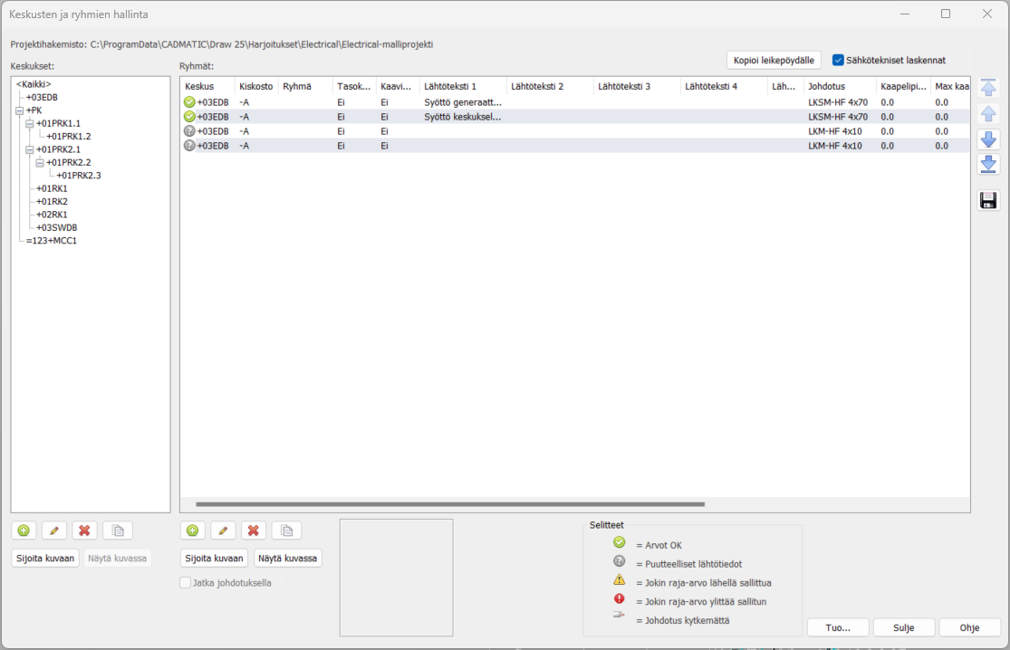Click the Tuo... button
The width and height of the screenshot is (1010, 650).
pyautogui.click(x=837, y=627)
